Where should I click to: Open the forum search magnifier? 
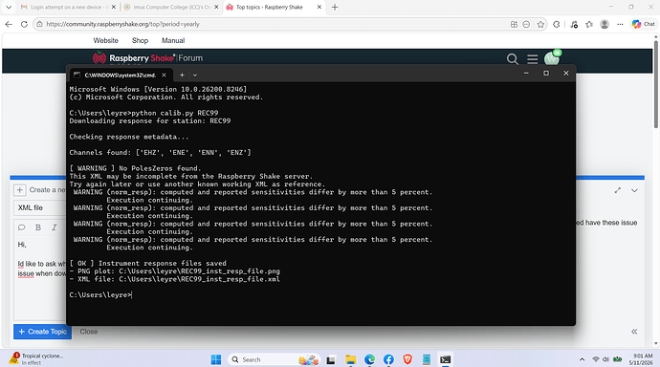pyautogui.click(x=513, y=59)
